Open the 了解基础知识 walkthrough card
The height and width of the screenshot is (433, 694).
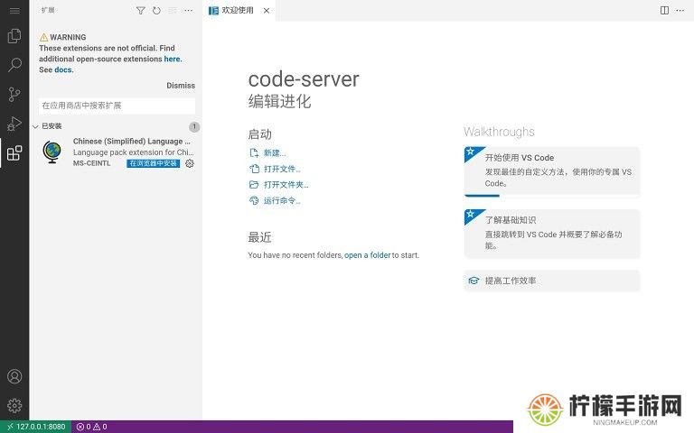pyautogui.click(x=552, y=234)
